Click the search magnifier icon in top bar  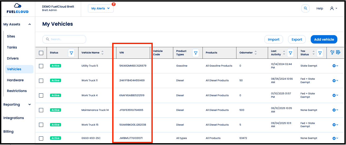pos(305,8)
